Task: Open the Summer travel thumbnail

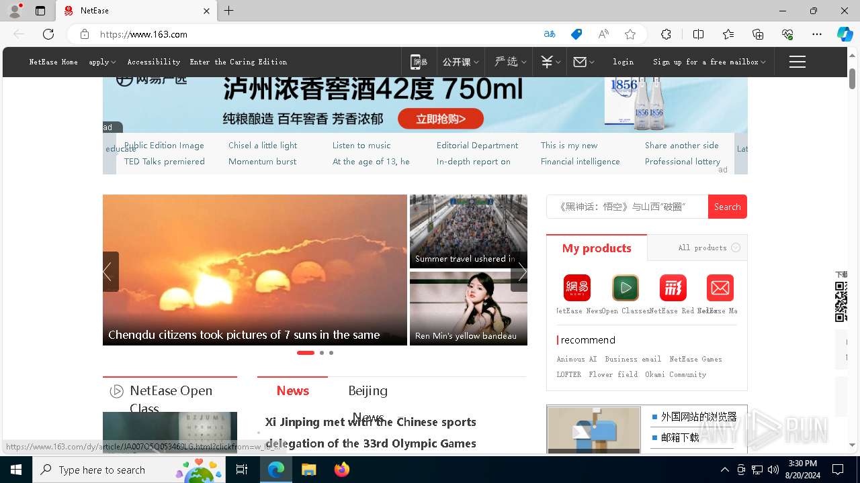Action: point(468,231)
